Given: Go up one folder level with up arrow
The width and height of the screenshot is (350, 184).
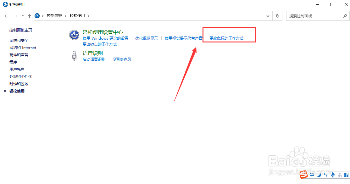Looking at the screenshot, I should coord(30,16).
